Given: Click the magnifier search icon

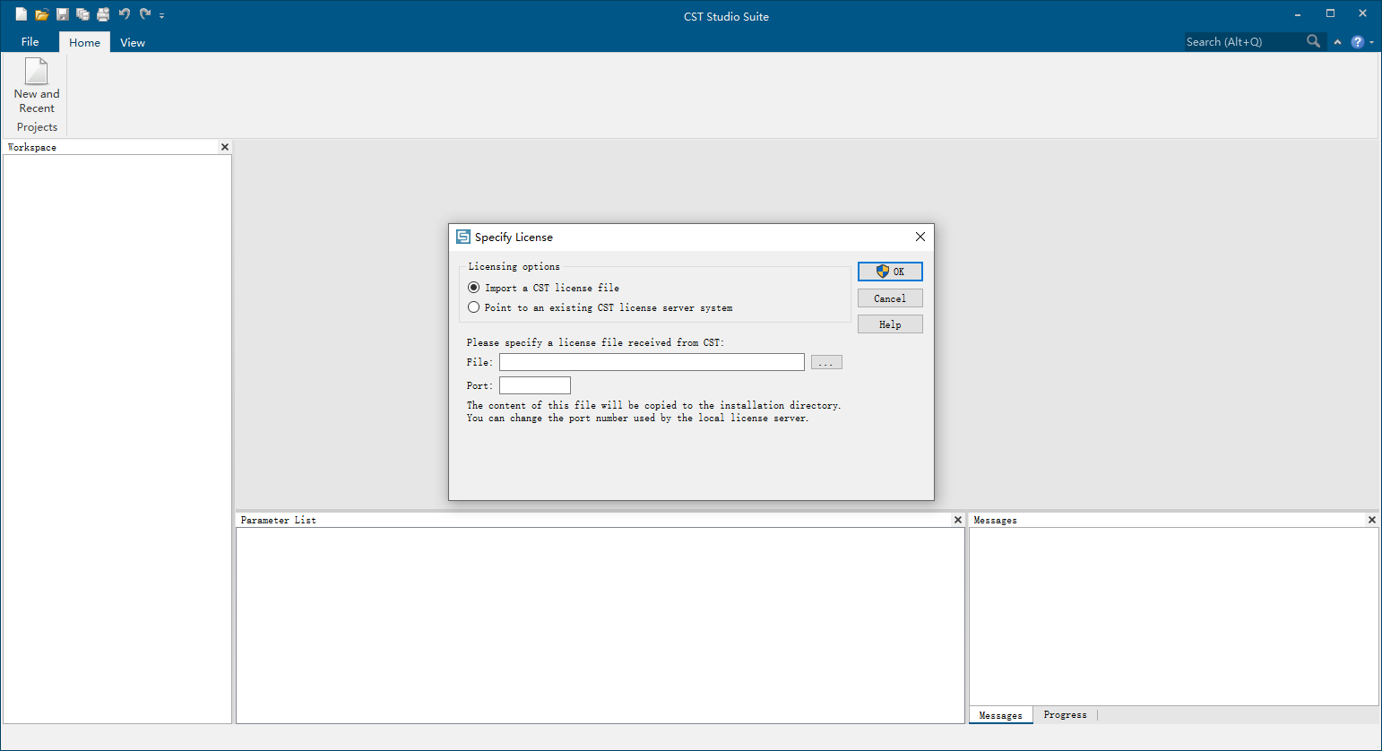Looking at the screenshot, I should point(1314,41).
